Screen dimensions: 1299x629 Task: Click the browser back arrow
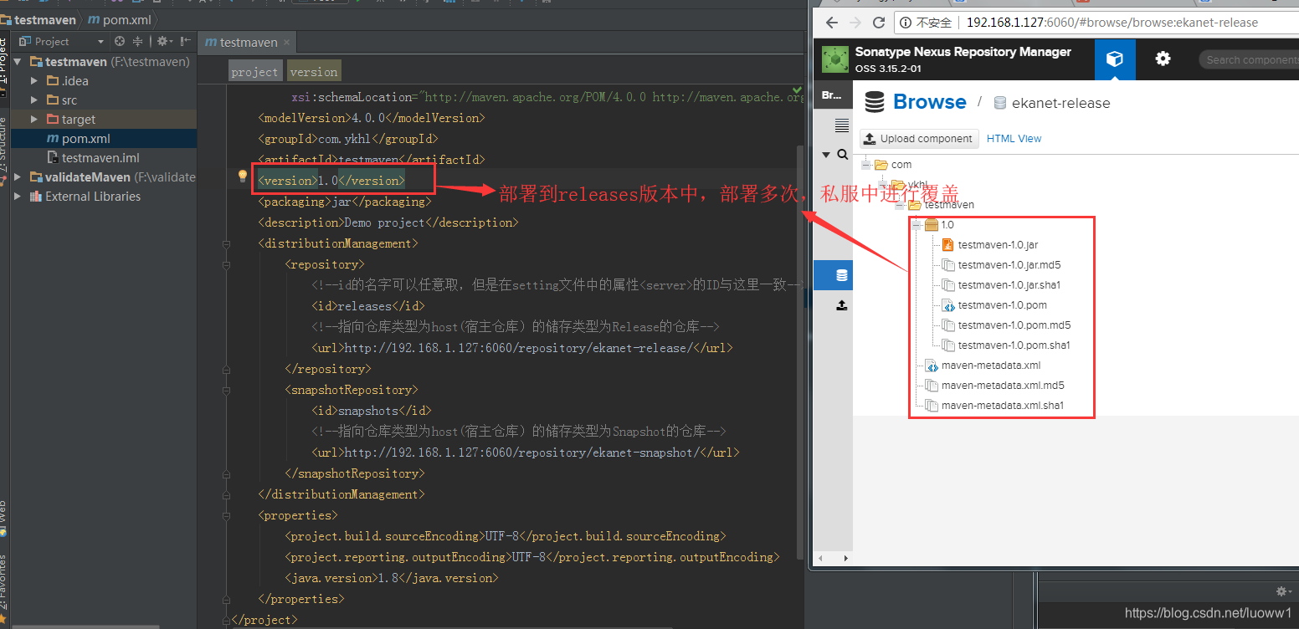coord(832,23)
